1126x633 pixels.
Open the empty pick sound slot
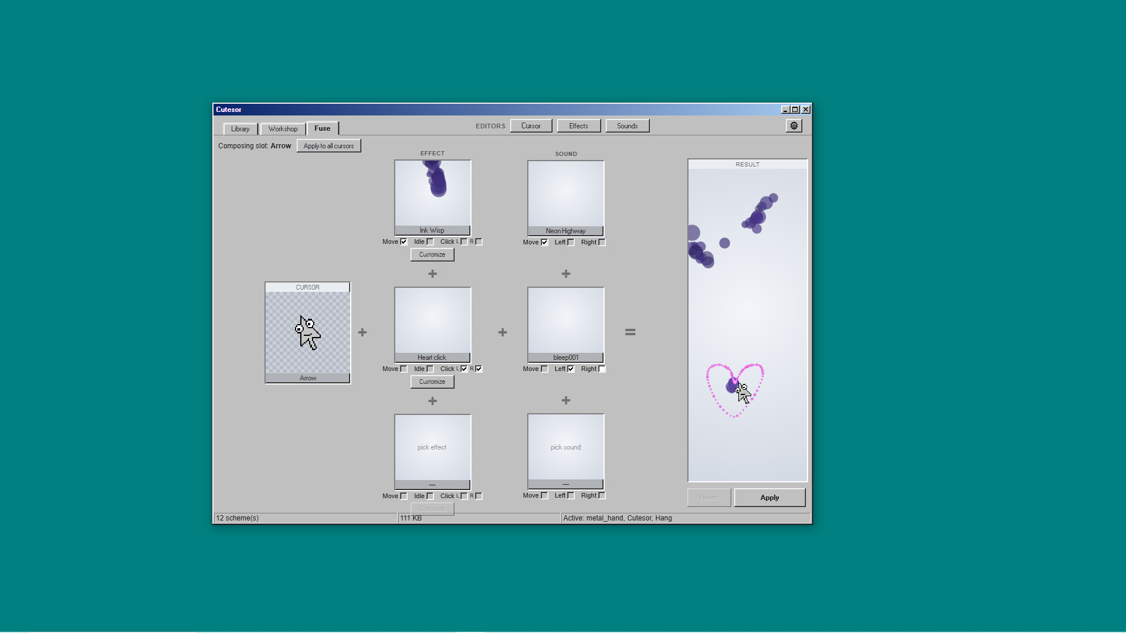(x=566, y=451)
